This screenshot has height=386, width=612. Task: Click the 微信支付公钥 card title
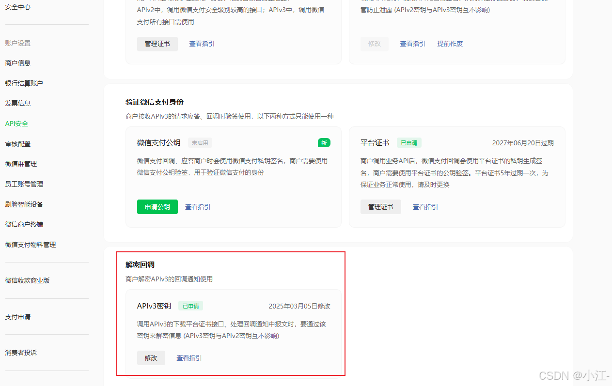click(159, 143)
